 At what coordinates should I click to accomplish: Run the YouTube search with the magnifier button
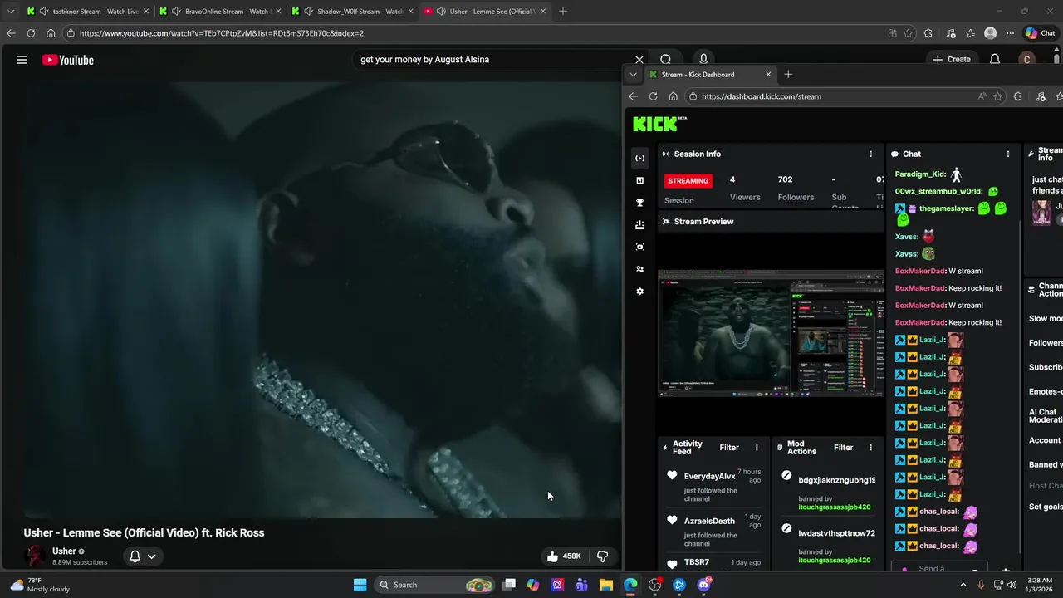pyautogui.click(x=666, y=60)
